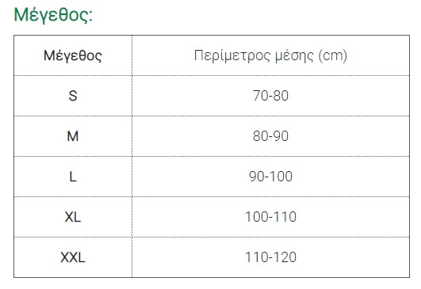Screen dimensions: 421x289
Task: Click the number 70 in S row
Action: (x=260, y=96)
